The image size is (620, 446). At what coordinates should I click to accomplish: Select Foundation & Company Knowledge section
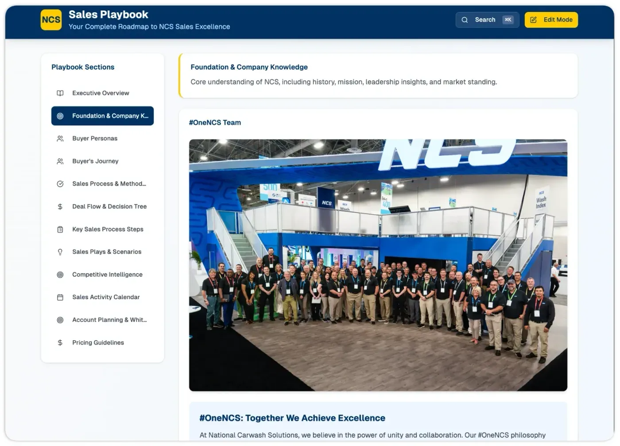(102, 116)
